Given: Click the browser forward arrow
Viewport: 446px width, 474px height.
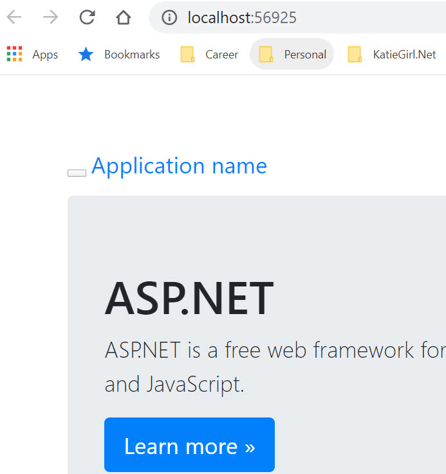Looking at the screenshot, I should point(50,17).
